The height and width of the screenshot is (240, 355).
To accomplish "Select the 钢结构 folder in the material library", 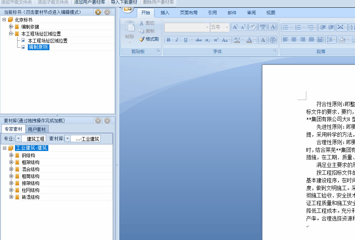I will coord(28,155).
